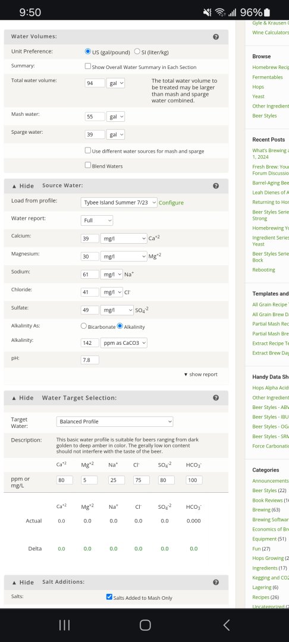Focus Calcium value field
This screenshot has width=289, height=642.
[x=90, y=238]
